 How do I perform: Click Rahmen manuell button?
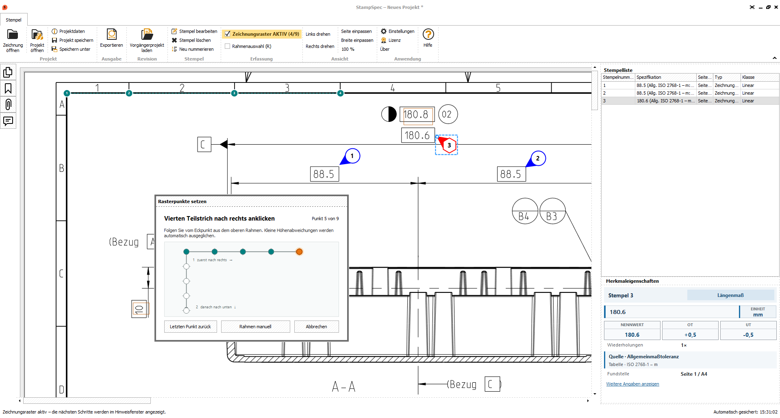pos(255,327)
